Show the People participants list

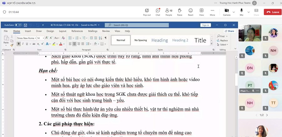pyautogui.click(x=169, y=12)
